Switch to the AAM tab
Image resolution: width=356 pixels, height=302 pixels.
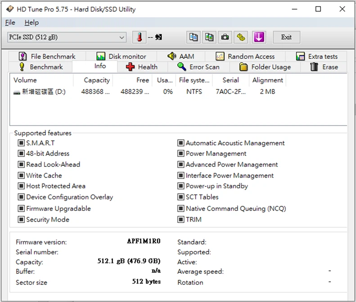[181, 56]
